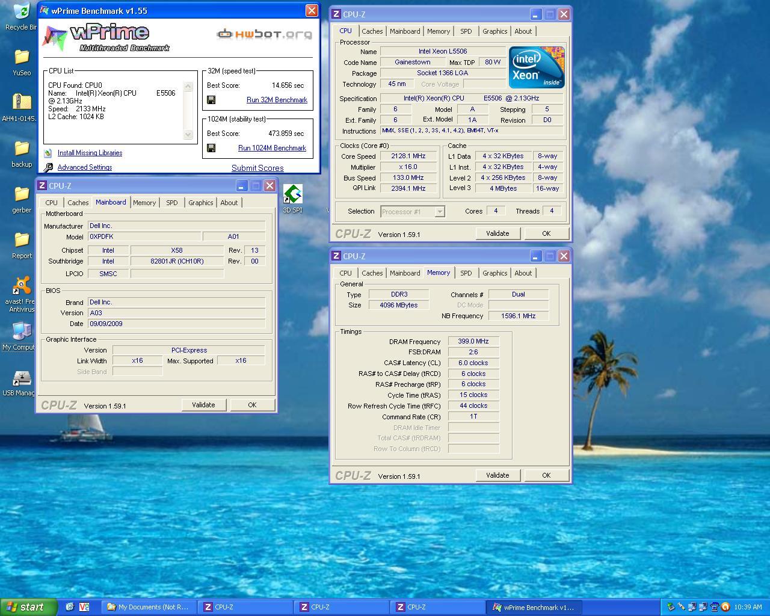Click the CPU List scroll down arrow

pyautogui.click(x=188, y=135)
